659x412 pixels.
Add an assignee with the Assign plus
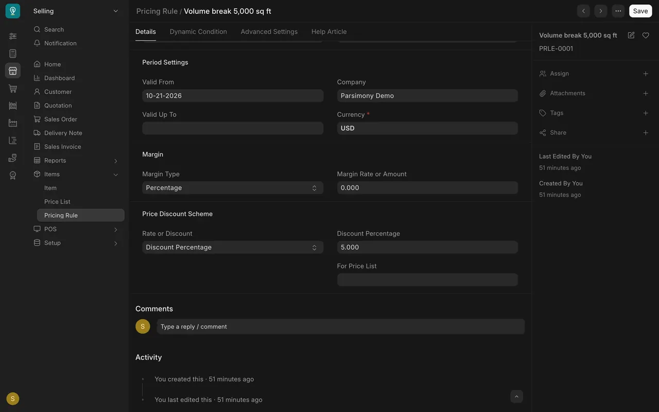coord(646,74)
